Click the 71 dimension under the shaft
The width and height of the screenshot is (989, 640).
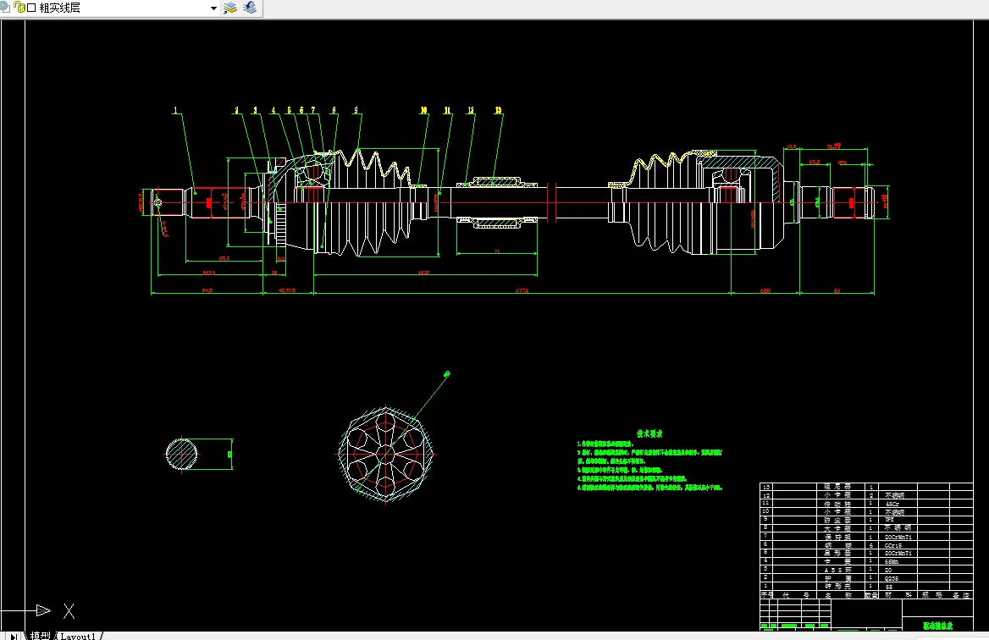(497, 251)
